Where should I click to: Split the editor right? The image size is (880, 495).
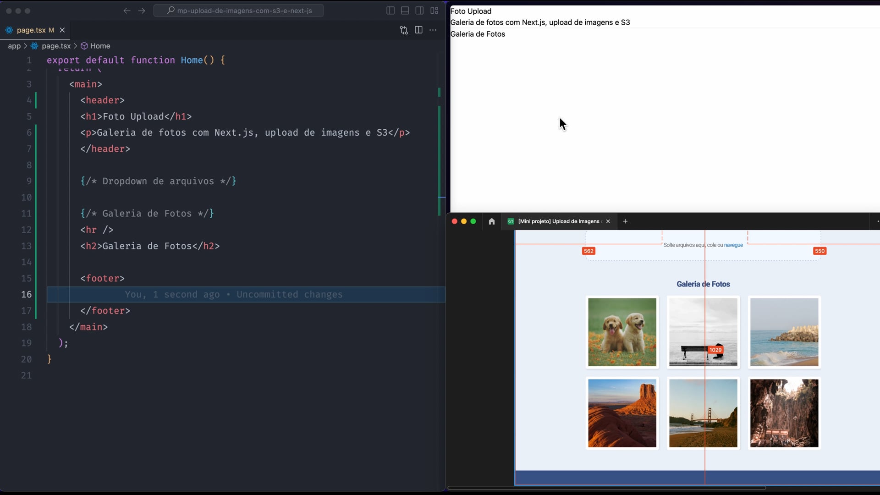(x=418, y=30)
